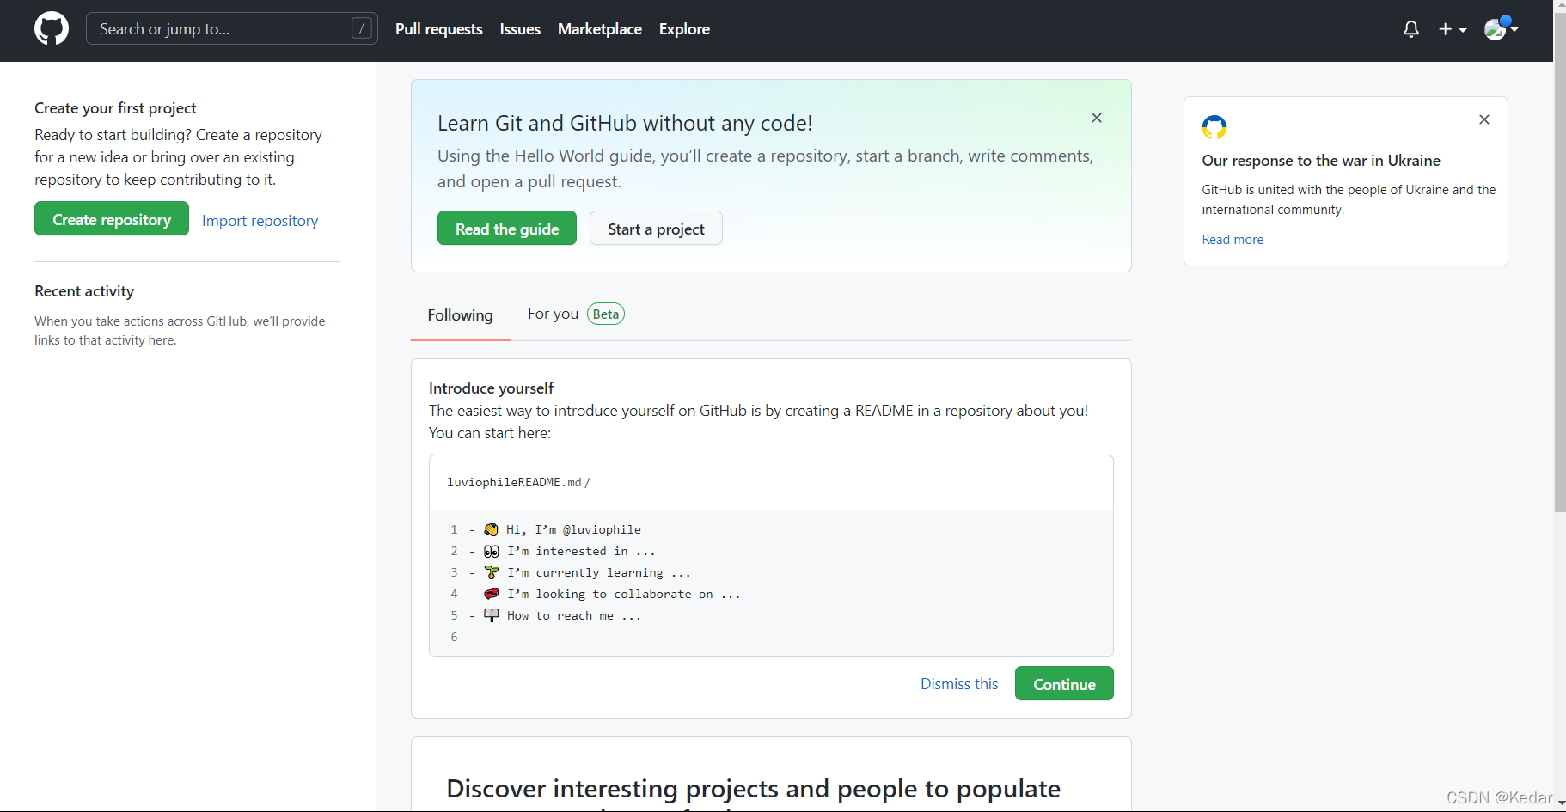This screenshot has width=1566, height=812.
Task: Go to Marketplace in the navigation
Action: point(600,29)
